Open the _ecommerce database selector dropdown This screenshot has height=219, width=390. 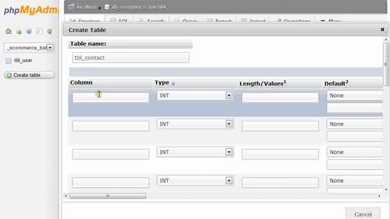click(50, 47)
